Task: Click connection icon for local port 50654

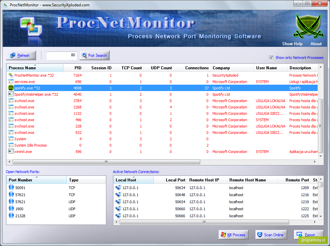Action: [x=118, y=202]
